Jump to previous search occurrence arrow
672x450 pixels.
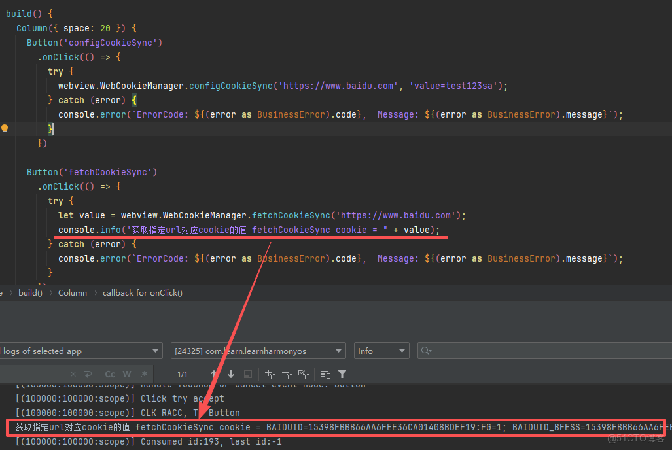pos(213,374)
